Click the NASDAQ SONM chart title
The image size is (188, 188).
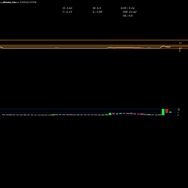(28, 2)
